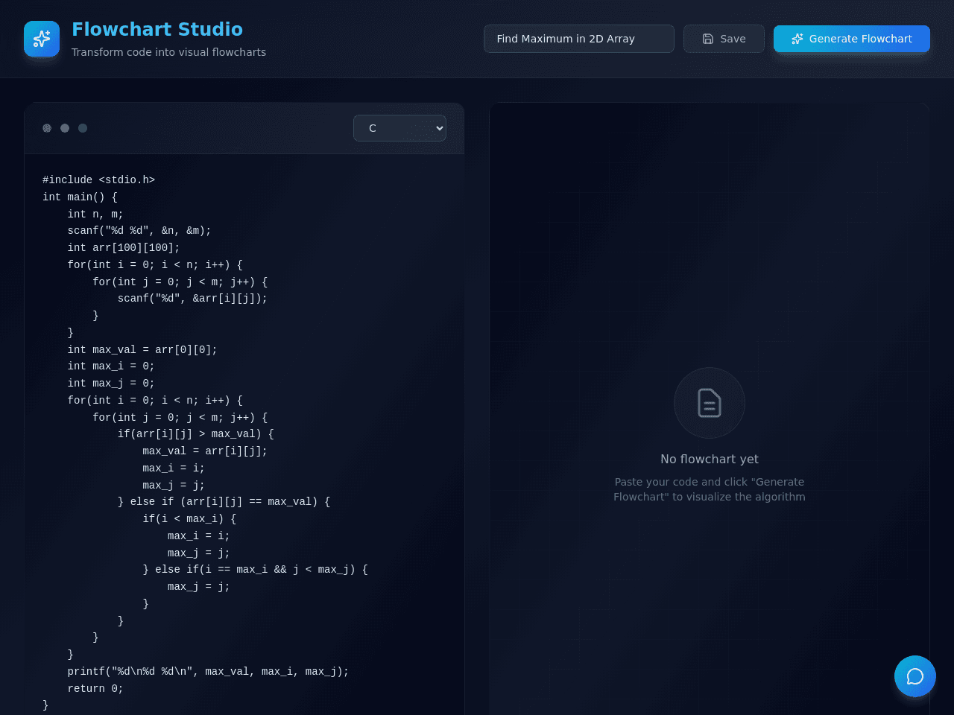The image size is (954, 715).
Task: Click the Generate Flowchart button
Action: [x=852, y=39]
